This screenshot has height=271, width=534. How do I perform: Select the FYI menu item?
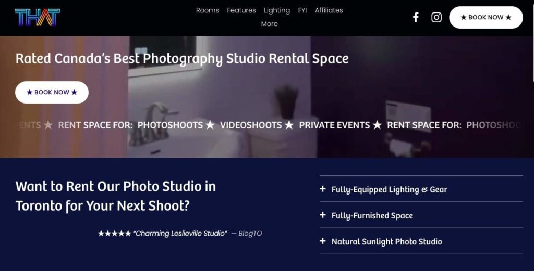[x=302, y=10]
